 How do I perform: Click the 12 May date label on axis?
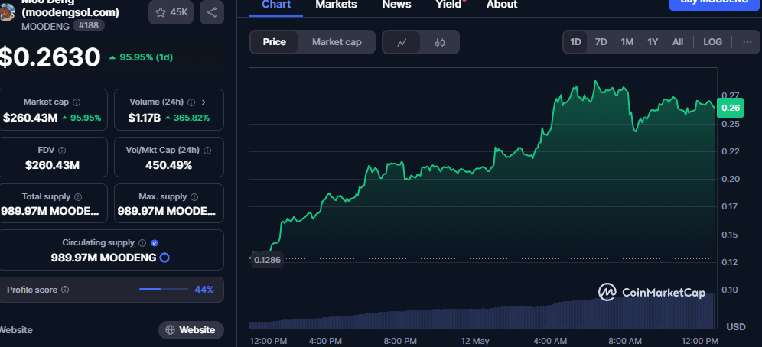point(475,341)
